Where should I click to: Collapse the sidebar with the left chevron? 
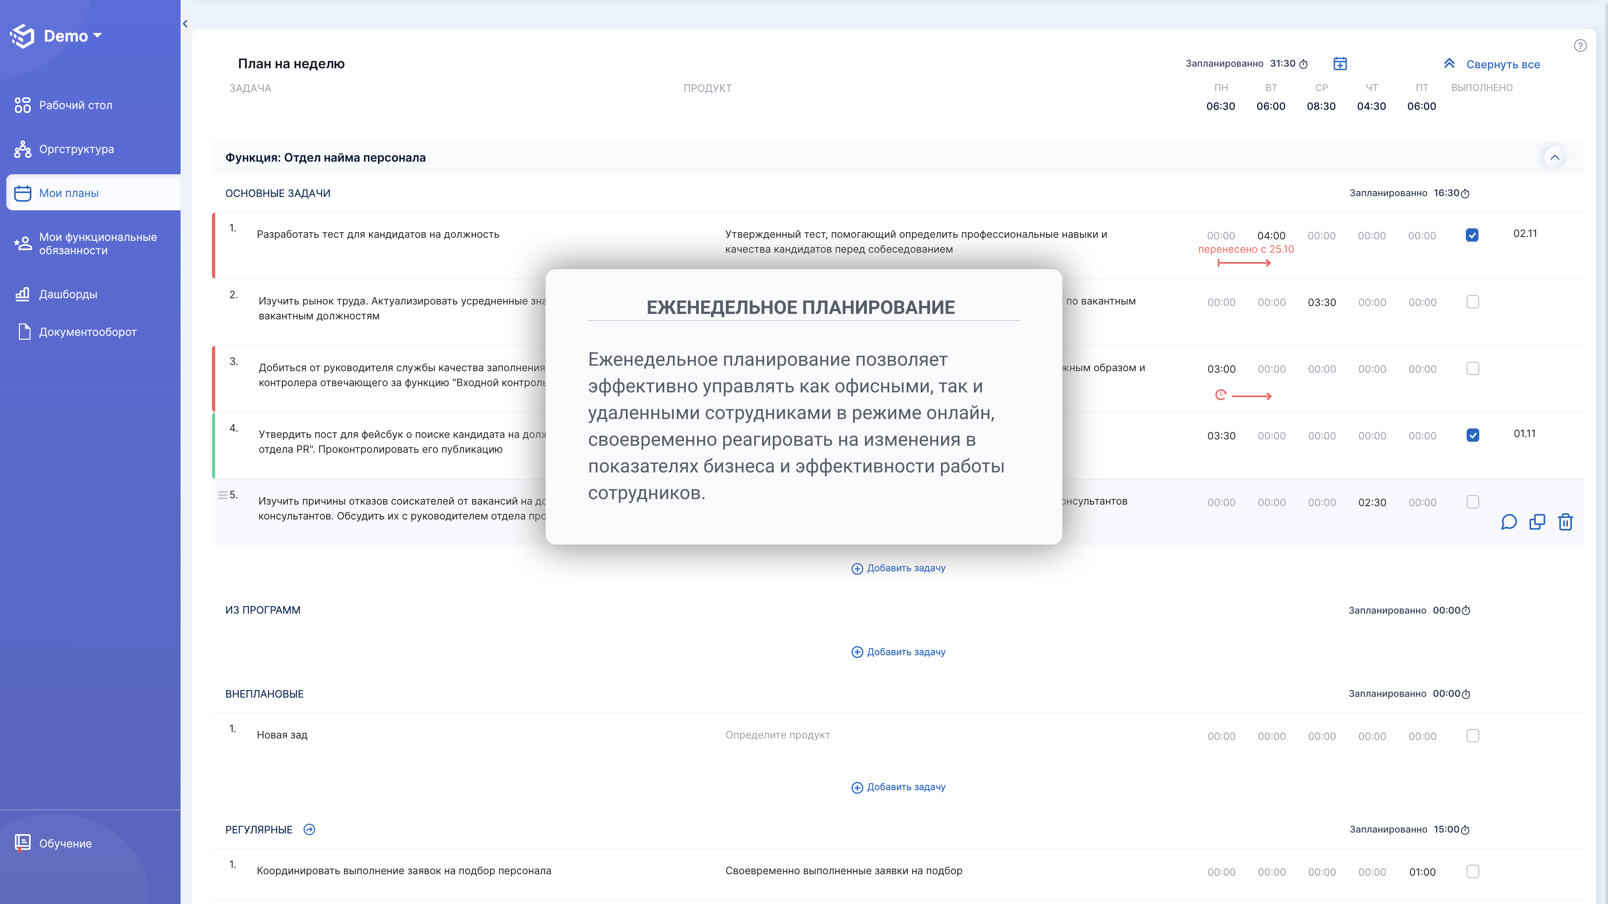pyautogui.click(x=185, y=24)
